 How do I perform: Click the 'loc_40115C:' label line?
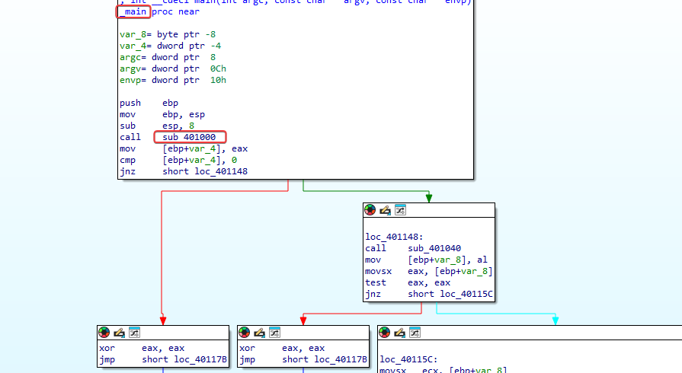408,359
